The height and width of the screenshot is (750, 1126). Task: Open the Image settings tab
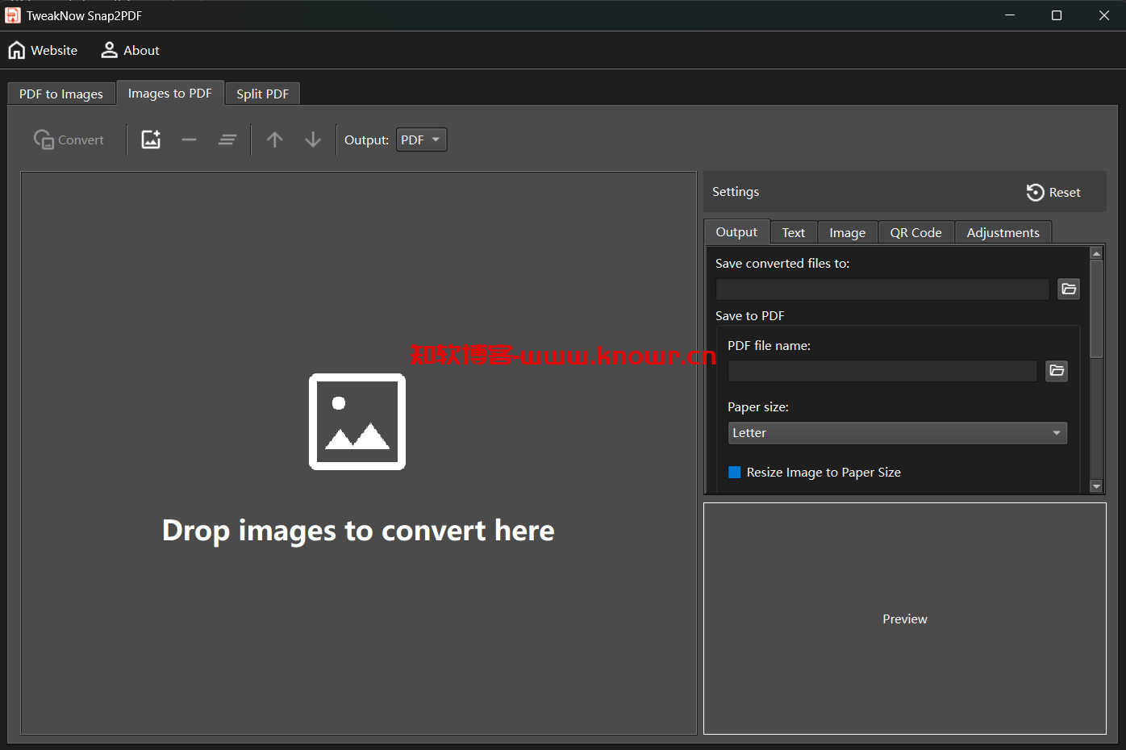(x=848, y=232)
